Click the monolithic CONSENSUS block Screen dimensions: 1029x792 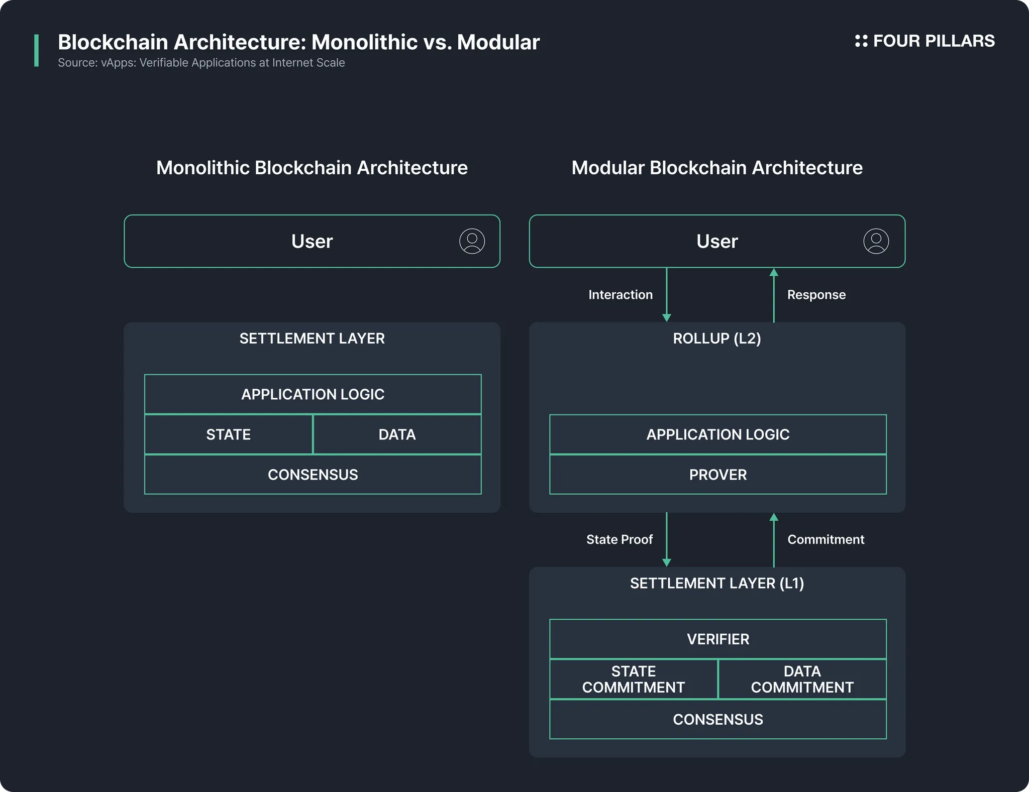tap(313, 475)
